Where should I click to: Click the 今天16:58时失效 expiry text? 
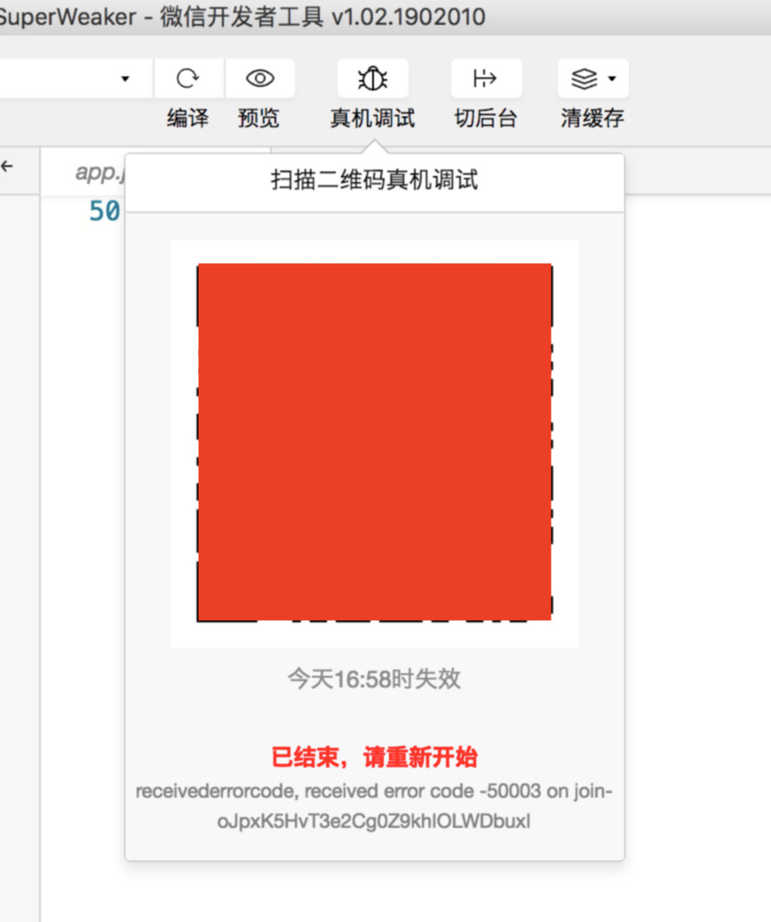coord(375,680)
